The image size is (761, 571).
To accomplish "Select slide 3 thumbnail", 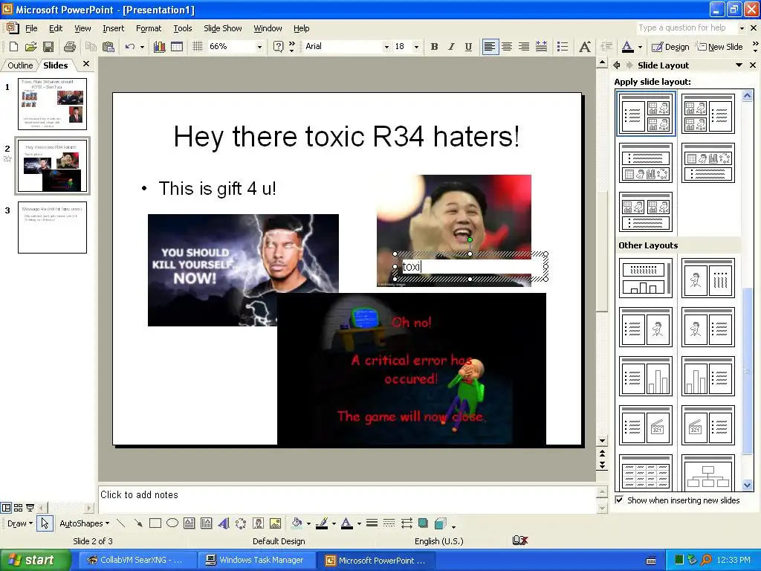I will point(53,228).
